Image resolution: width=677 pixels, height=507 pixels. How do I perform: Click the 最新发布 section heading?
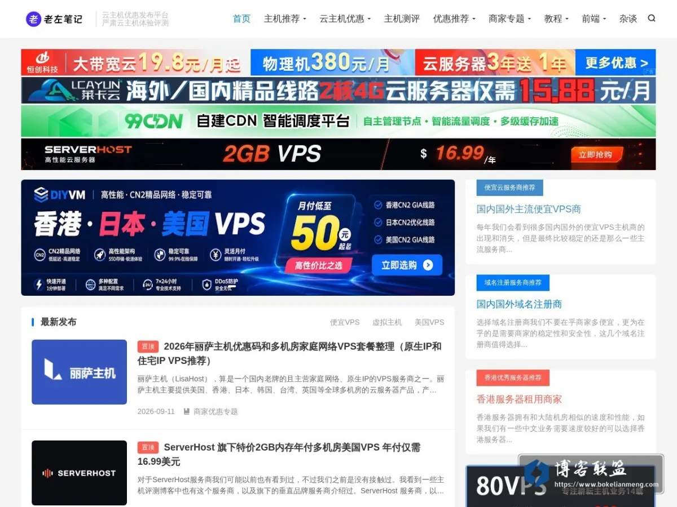[58, 322]
